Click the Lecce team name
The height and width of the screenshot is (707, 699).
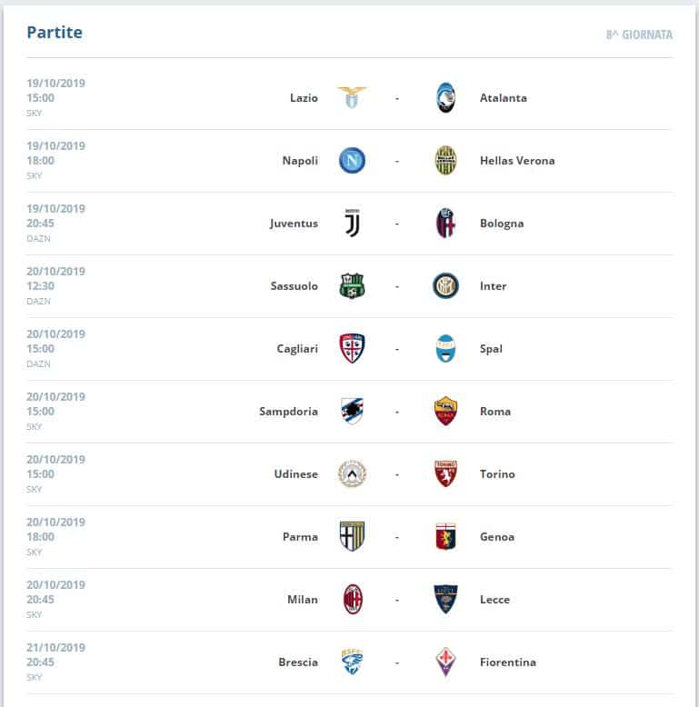click(x=494, y=599)
